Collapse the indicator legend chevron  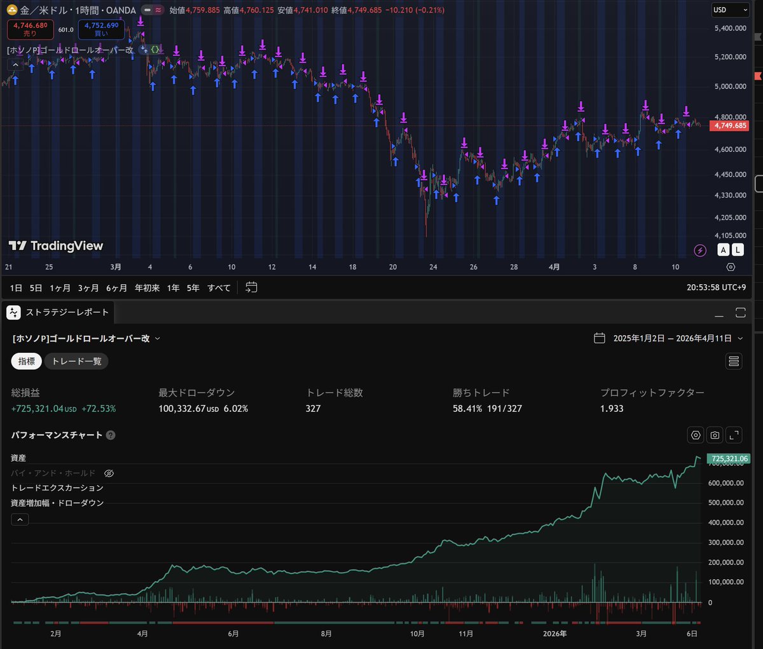click(x=15, y=64)
